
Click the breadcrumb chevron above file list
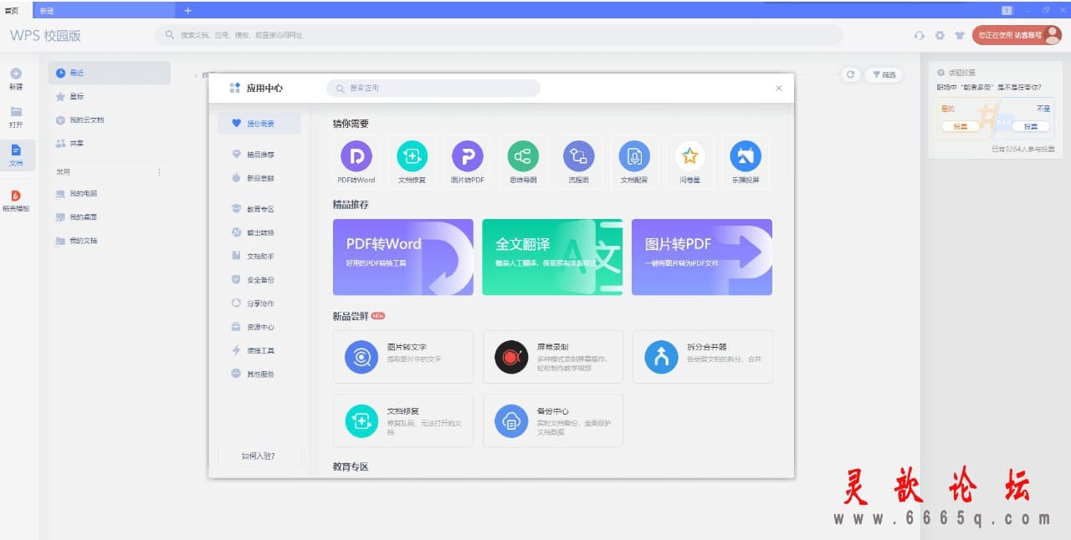[196, 75]
